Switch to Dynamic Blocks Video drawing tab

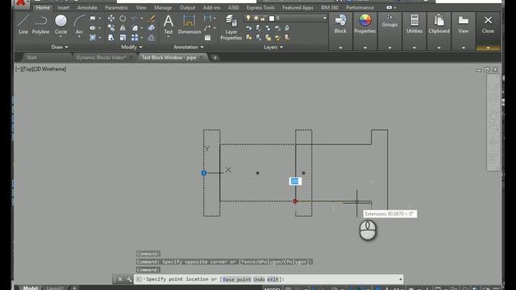pos(101,57)
